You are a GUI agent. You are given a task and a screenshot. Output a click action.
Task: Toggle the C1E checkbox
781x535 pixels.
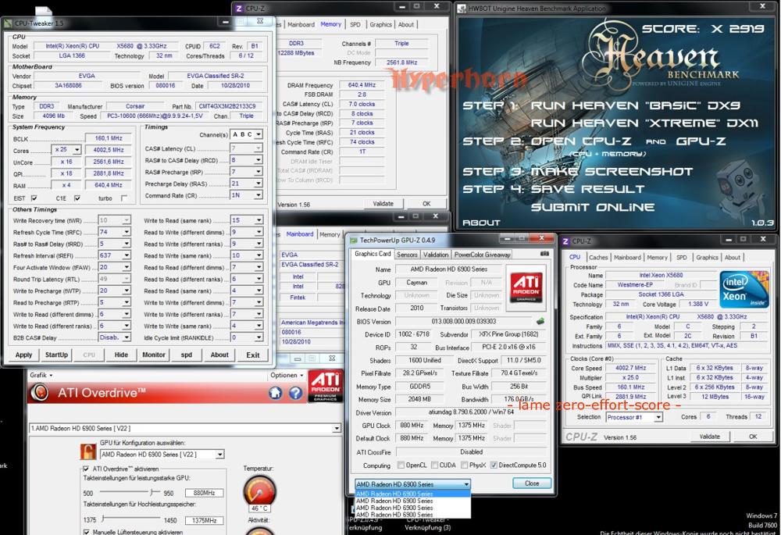[x=77, y=198]
